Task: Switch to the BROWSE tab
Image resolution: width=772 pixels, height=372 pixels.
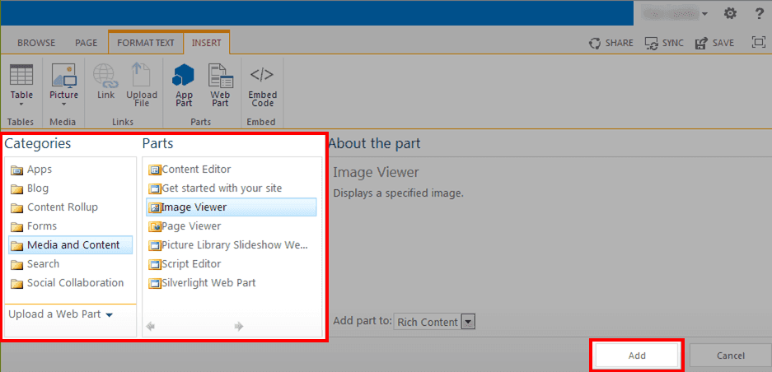Action: [36, 43]
